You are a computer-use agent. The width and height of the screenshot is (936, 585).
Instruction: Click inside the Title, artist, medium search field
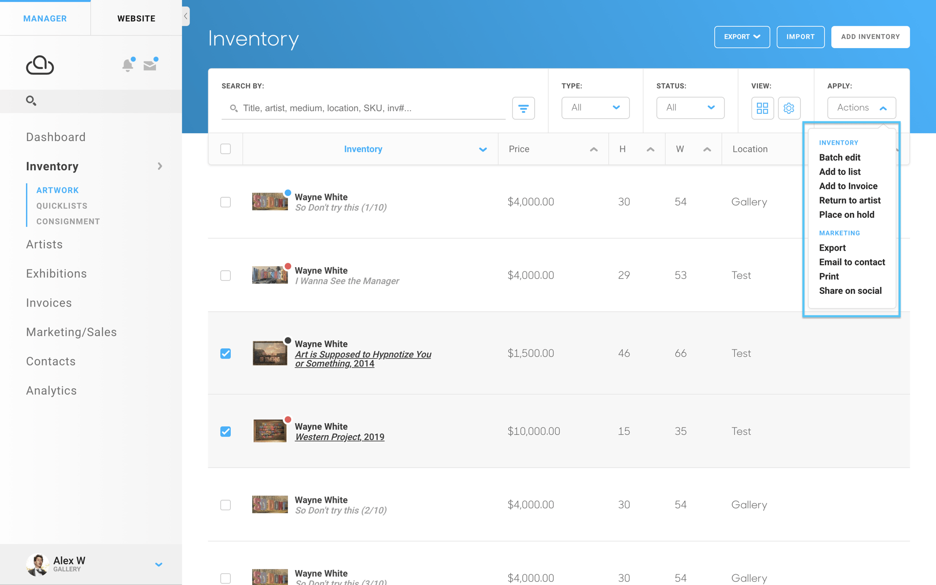click(363, 108)
